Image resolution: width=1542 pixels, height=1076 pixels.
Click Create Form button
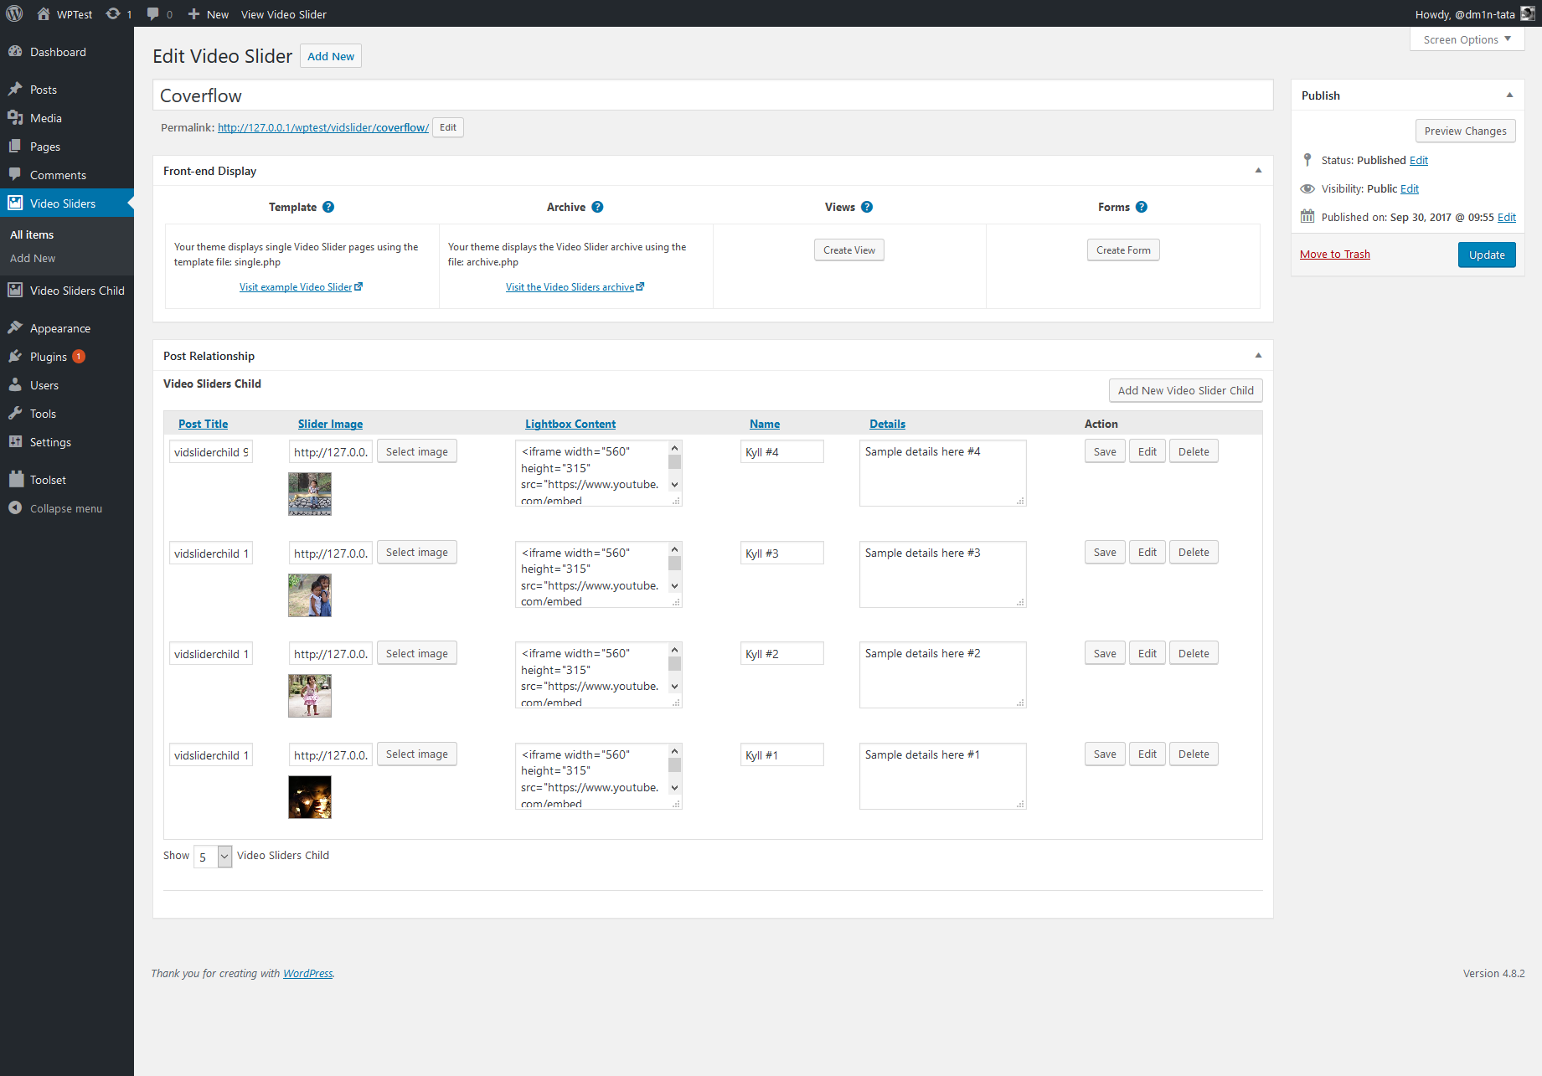tap(1123, 250)
